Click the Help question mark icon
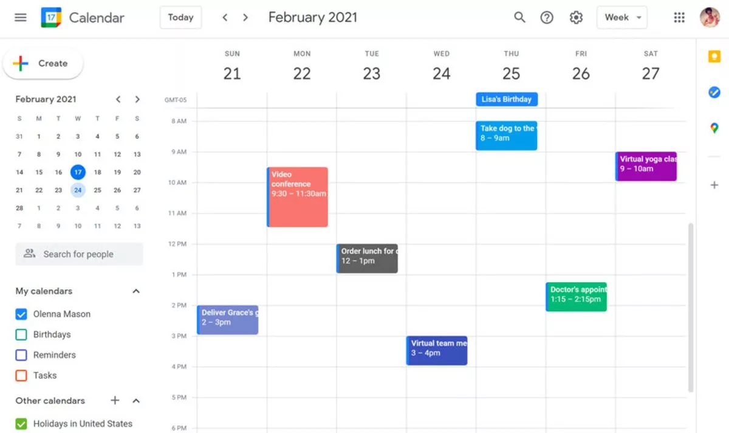Viewport: 729px width, 433px height. (x=547, y=18)
